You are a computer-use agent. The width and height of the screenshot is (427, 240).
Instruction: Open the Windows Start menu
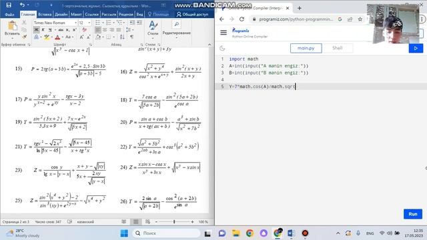[x=124, y=233]
